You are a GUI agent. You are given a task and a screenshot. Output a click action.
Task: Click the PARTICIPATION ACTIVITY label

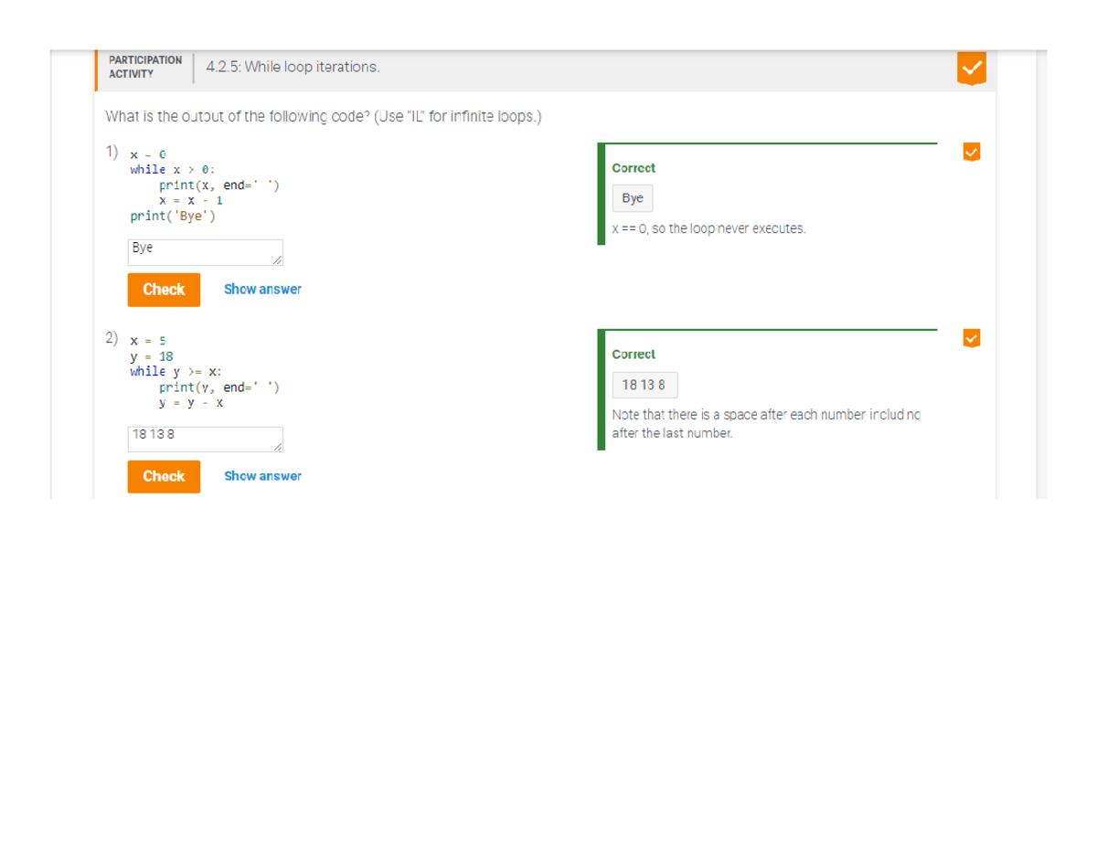pyautogui.click(x=144, y=66)
